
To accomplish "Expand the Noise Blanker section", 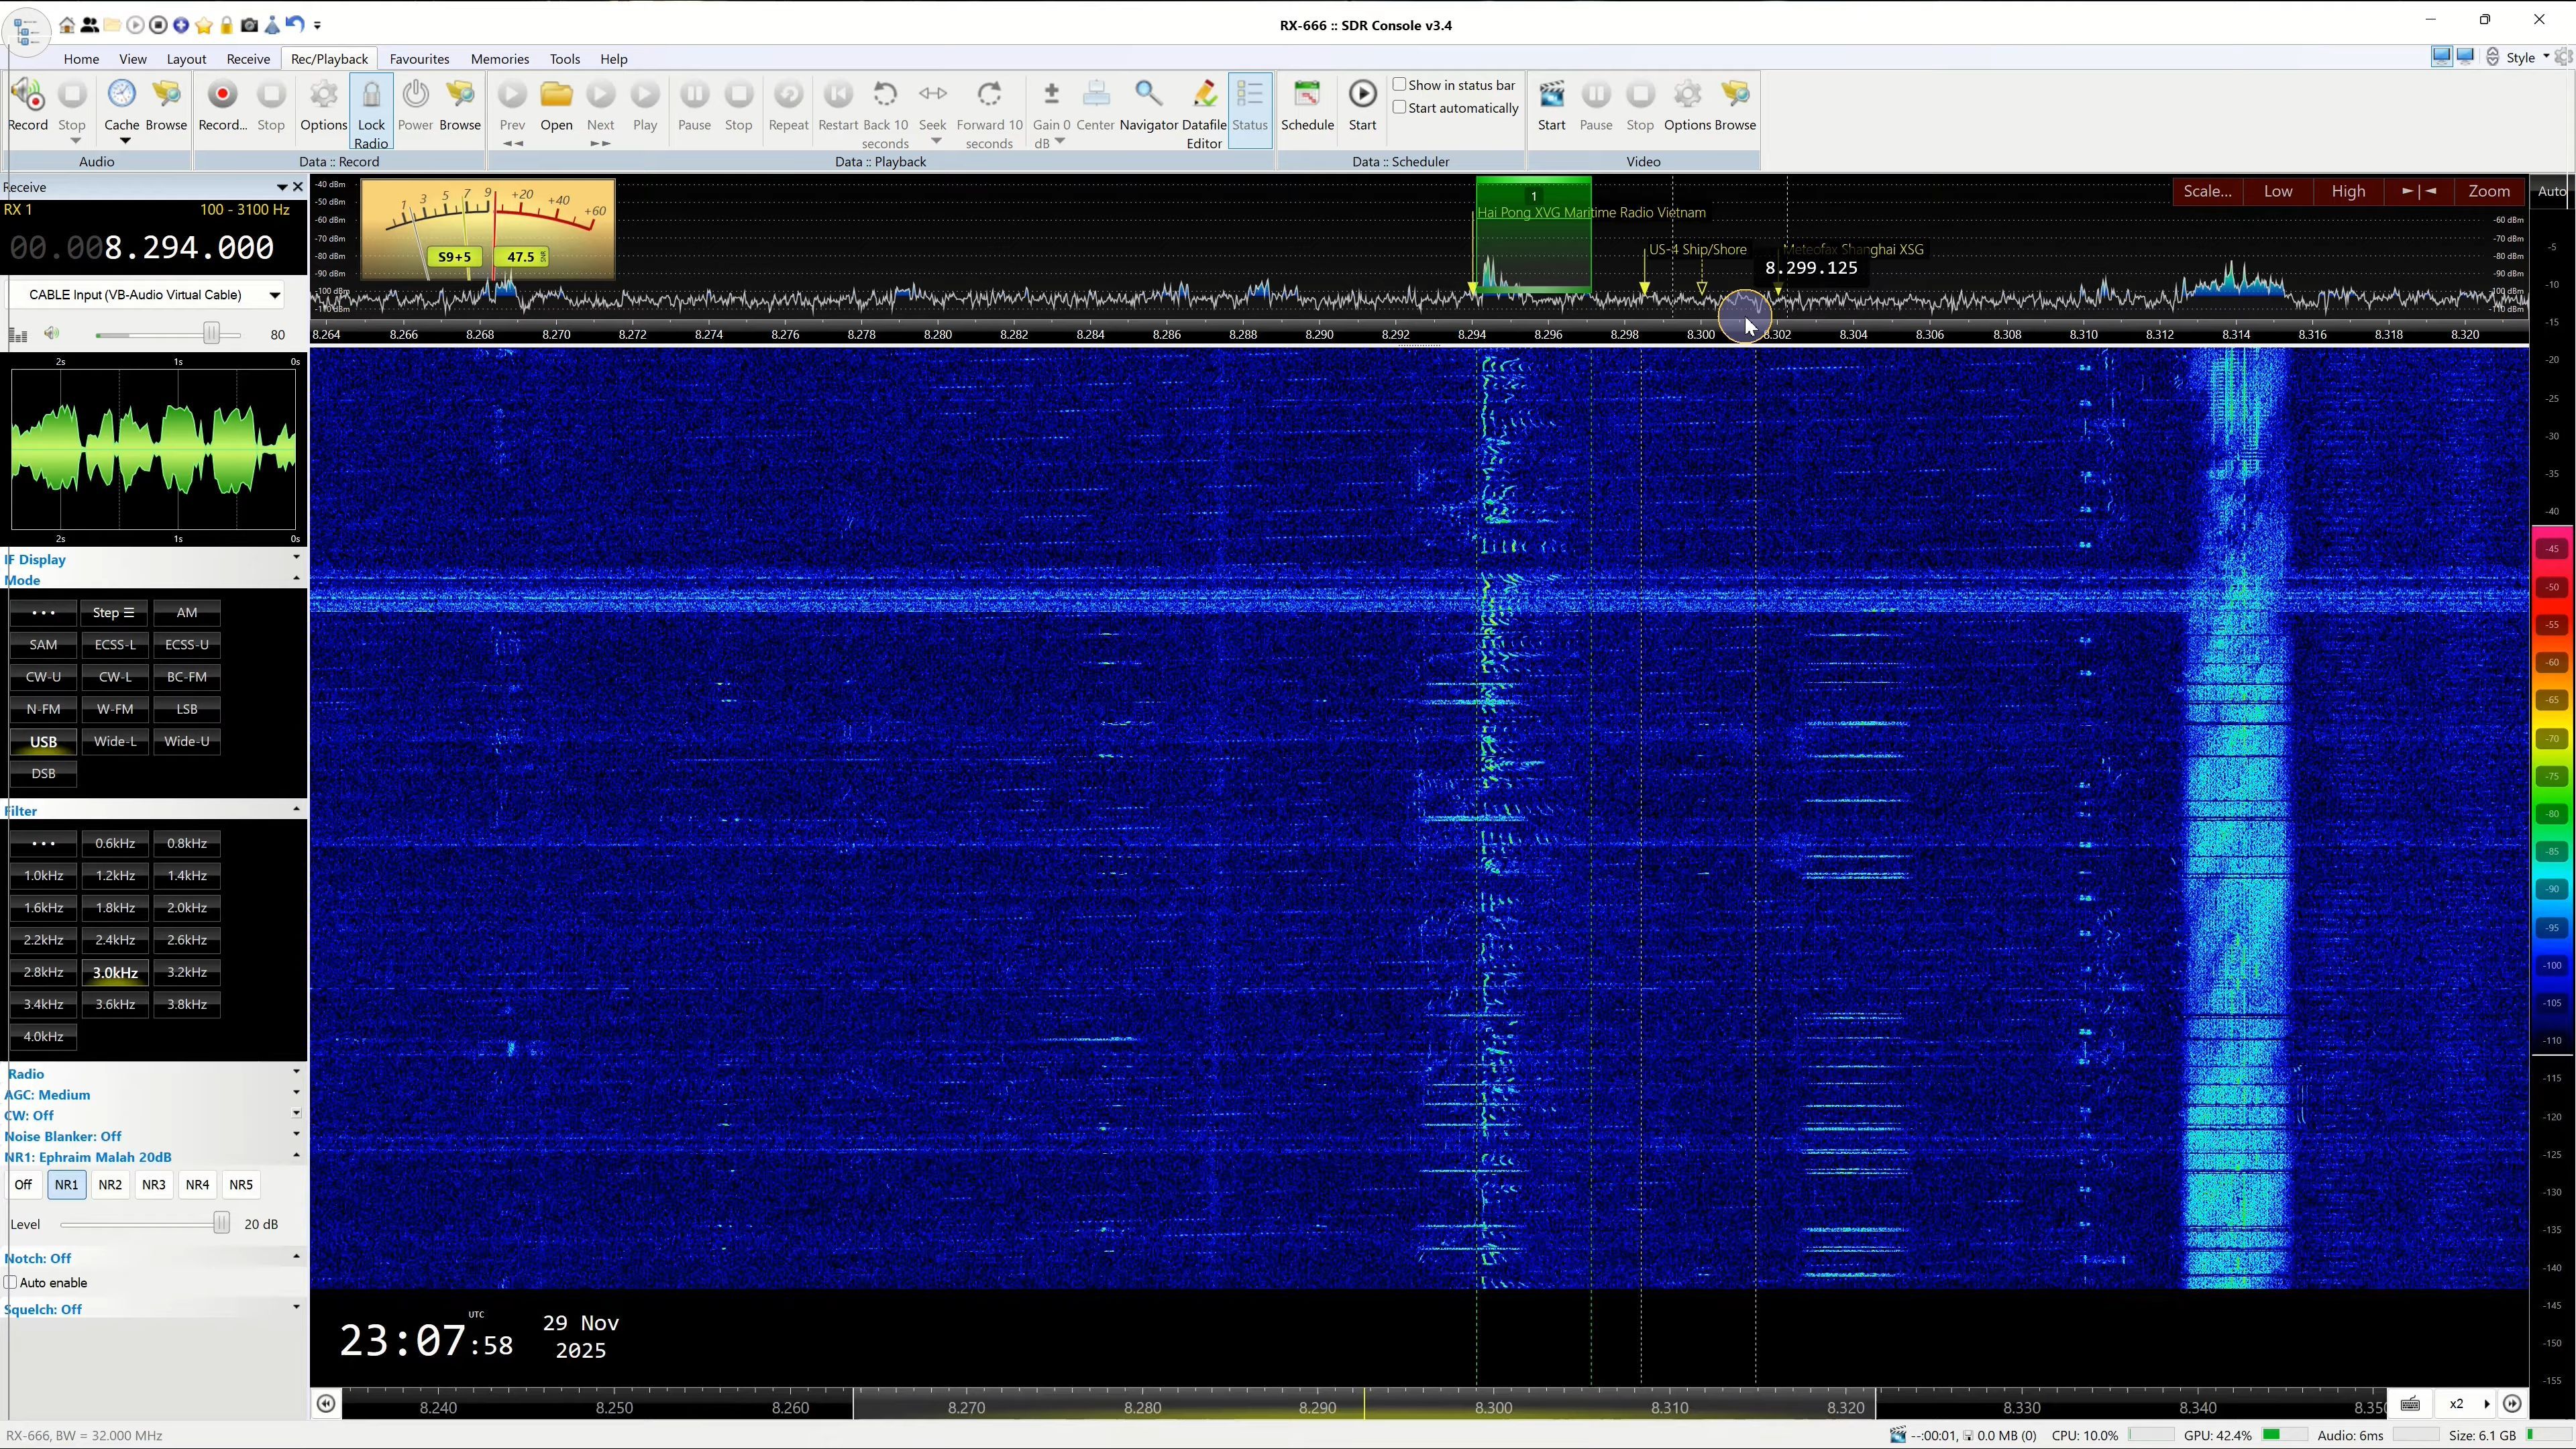I will 296,1135.
